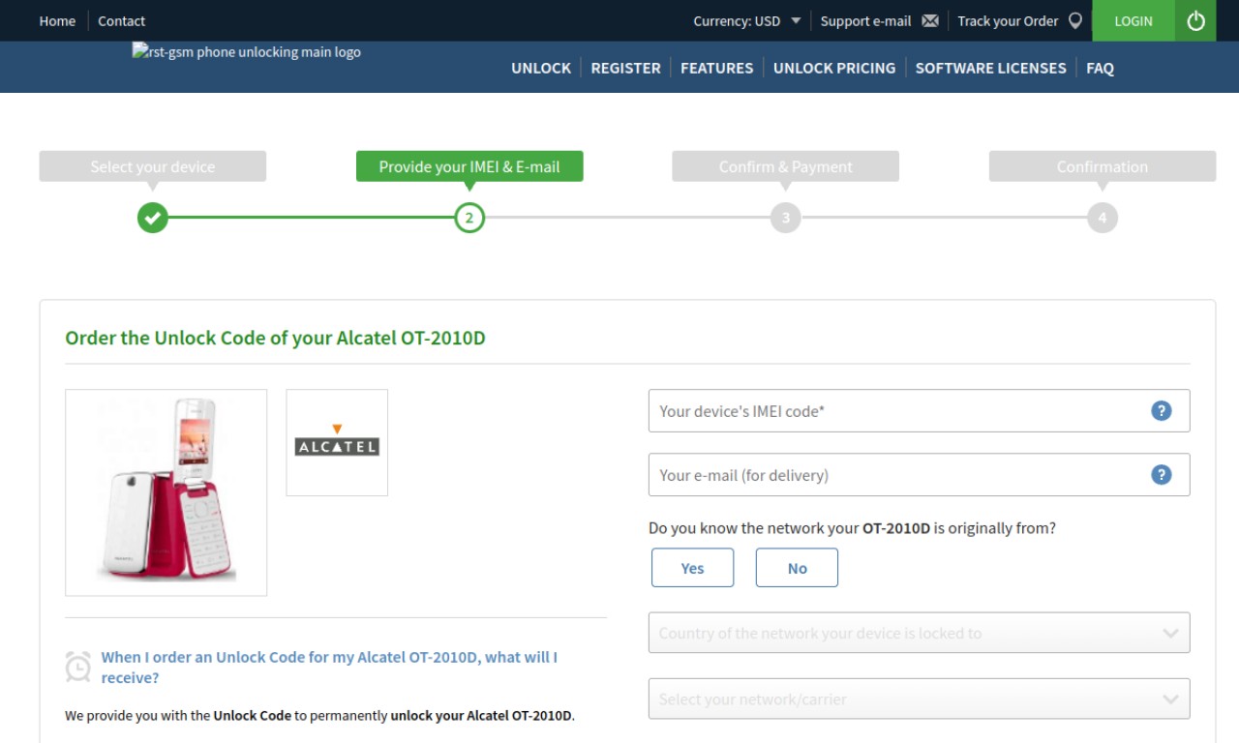Screen dimensions: 1239x743
Task: Click the Home link
Action: click(x=57, y=20)
